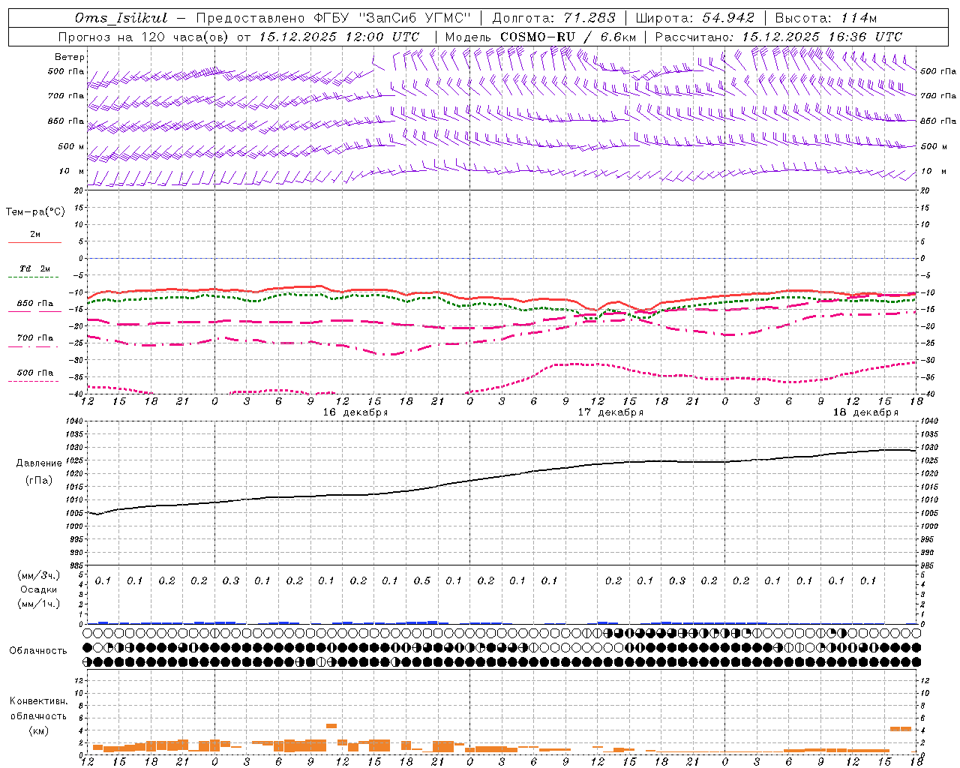Click the elevation text Высота: 114м
The image size is (960, 768).
coord(826,18)
